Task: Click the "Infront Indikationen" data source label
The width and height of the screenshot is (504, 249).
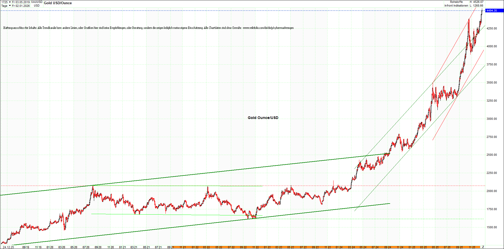Action: (456, 5)
